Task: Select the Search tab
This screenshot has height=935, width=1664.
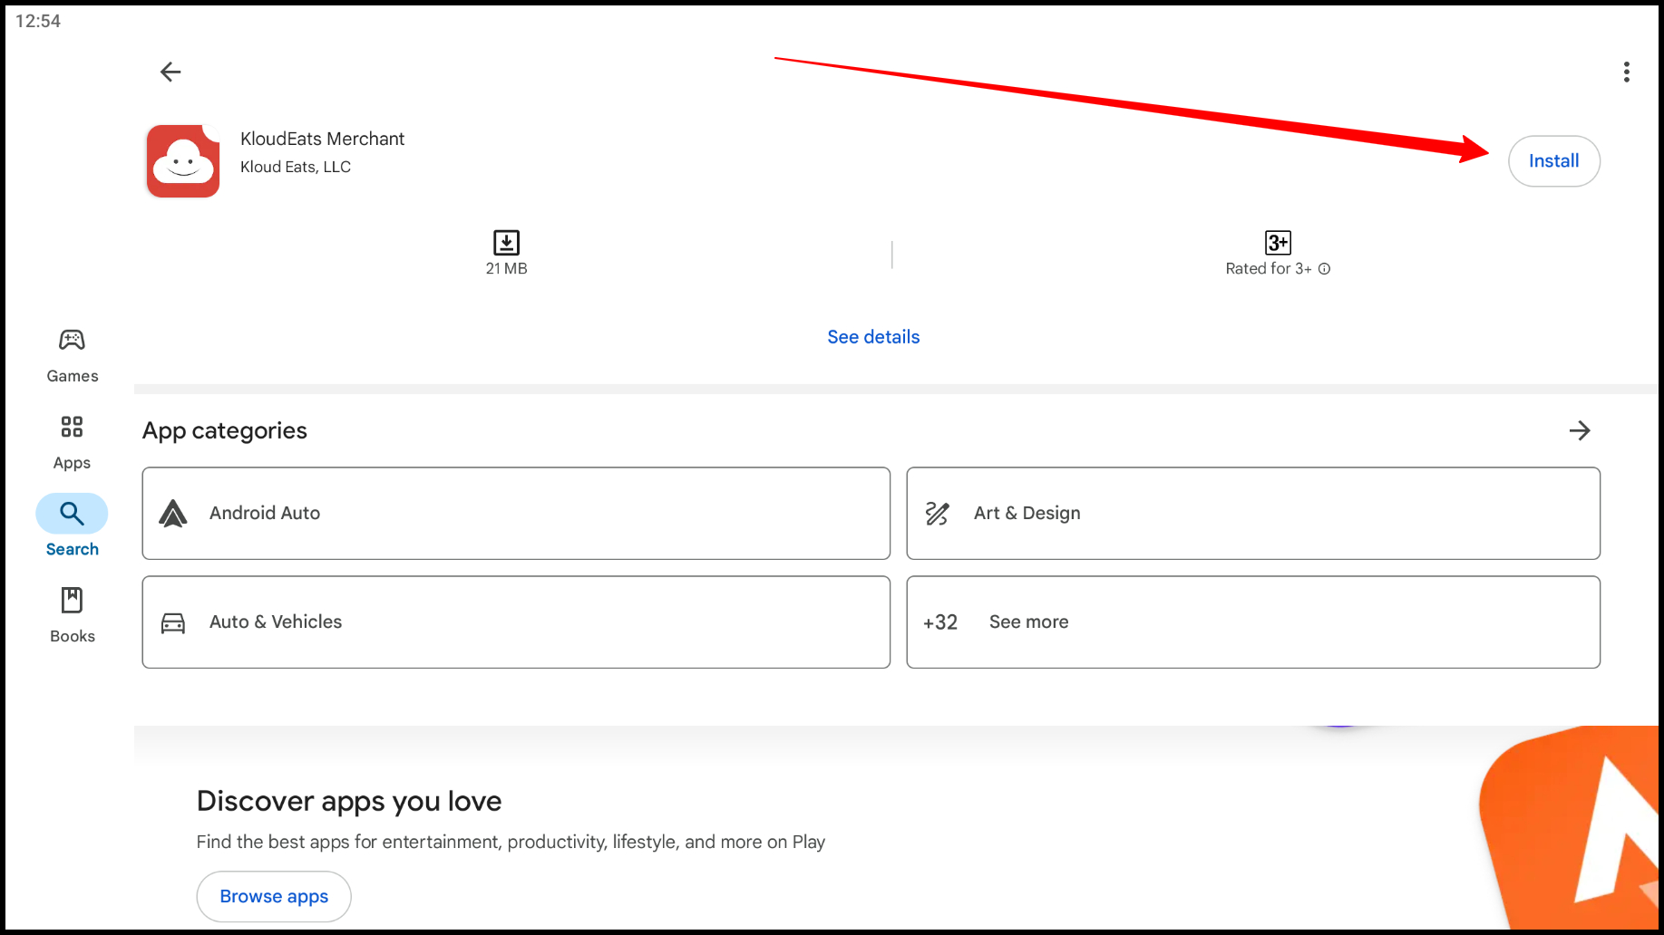Action: click(x=72, y=526)
